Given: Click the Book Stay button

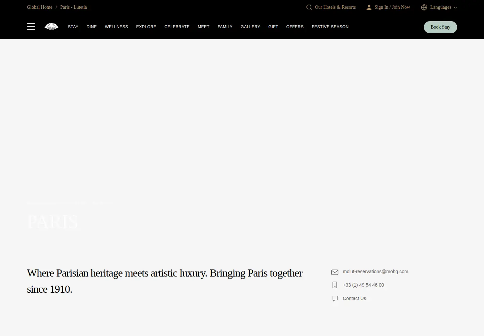Looking at the screenshot, I should point(440,27).
